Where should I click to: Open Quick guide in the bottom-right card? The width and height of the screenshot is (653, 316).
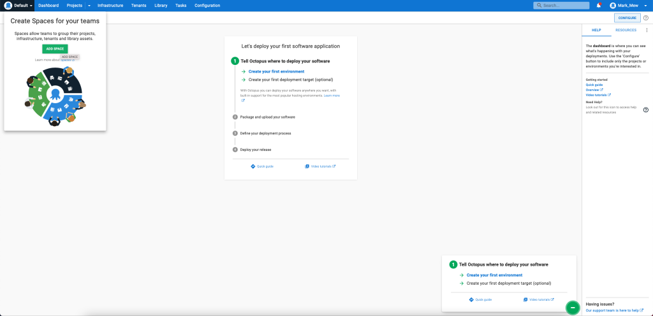pos(480,299)
